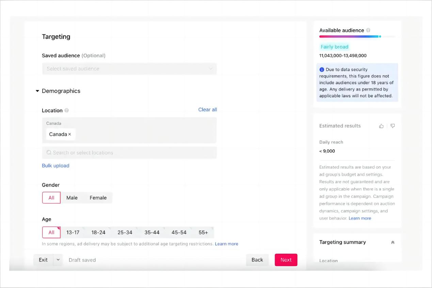Open the Exit button dropdown arrow

pos(58,260)
